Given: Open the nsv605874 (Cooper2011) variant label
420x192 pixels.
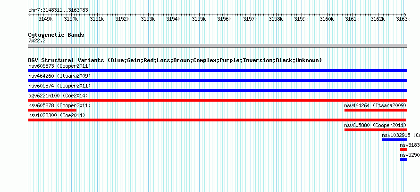Looking at the screenshot, I should click(x=59, y=86).
